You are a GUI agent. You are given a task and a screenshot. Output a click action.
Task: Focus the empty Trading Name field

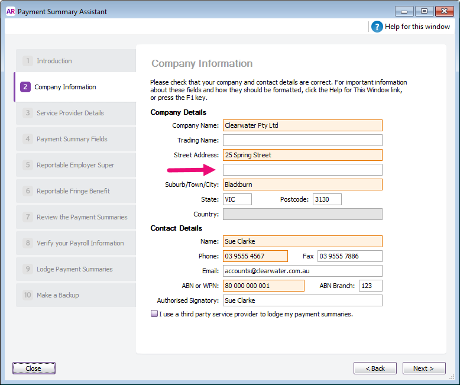pyautogui.click(x=302, y=140)
